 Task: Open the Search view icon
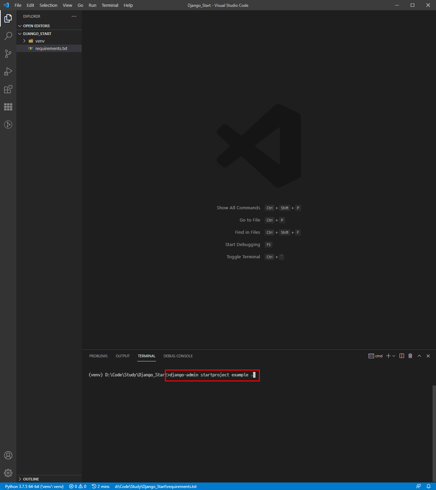[8, 36]
